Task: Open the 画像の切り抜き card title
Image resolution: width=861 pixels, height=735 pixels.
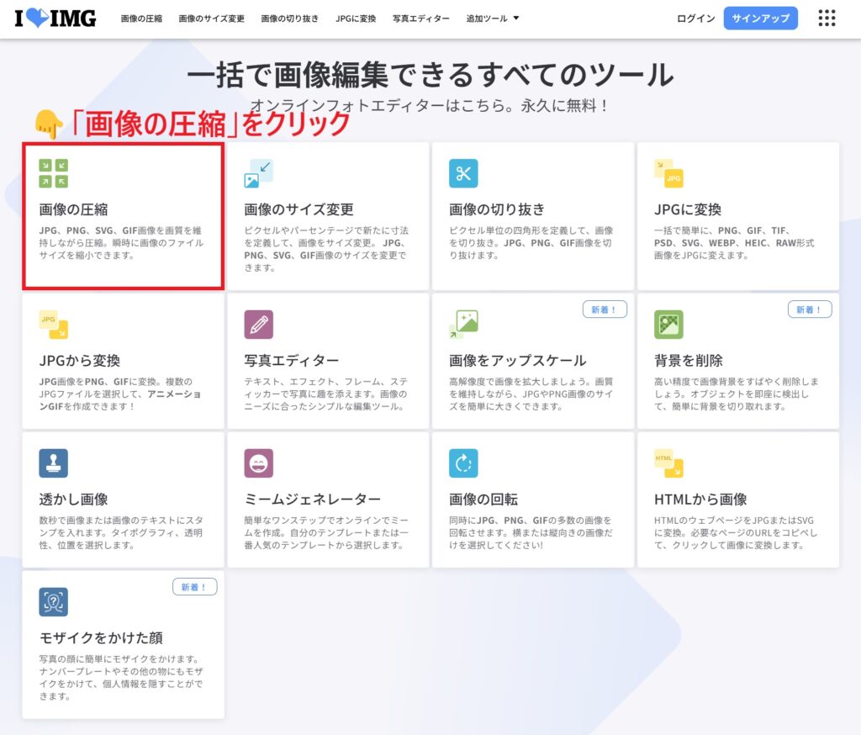Action: pos(496,209)
